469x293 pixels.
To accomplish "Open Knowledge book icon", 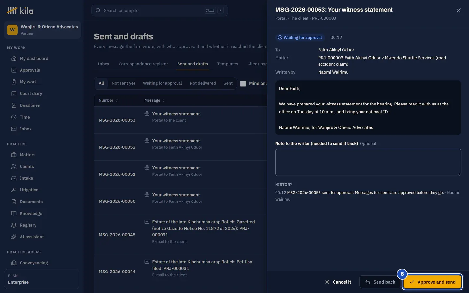I will (14, 213).
